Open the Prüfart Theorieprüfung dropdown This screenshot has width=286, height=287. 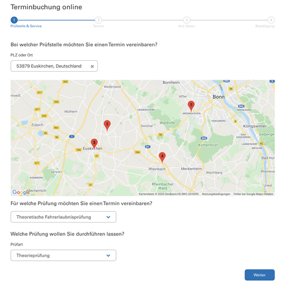(63, 255)
